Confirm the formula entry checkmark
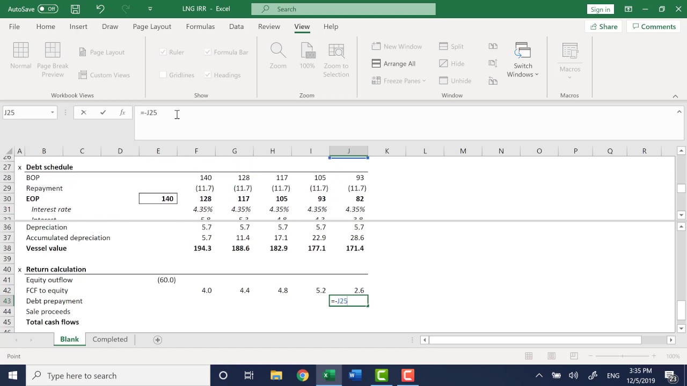The width and height of the screenshot is (687, 386). coord(103,113)
